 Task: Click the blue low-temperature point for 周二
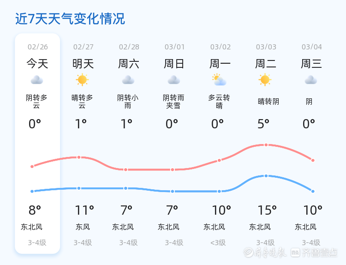tap(266, 176)
